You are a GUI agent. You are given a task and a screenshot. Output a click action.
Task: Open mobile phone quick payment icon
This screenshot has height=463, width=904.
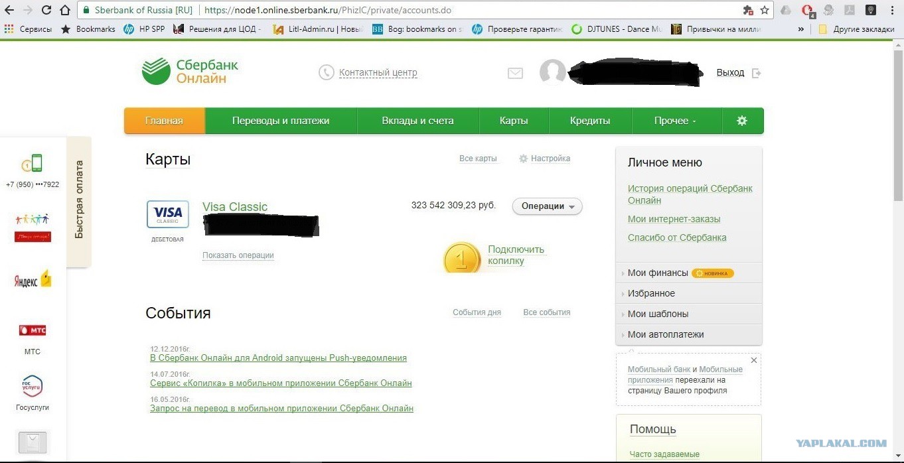coord(32,163)
